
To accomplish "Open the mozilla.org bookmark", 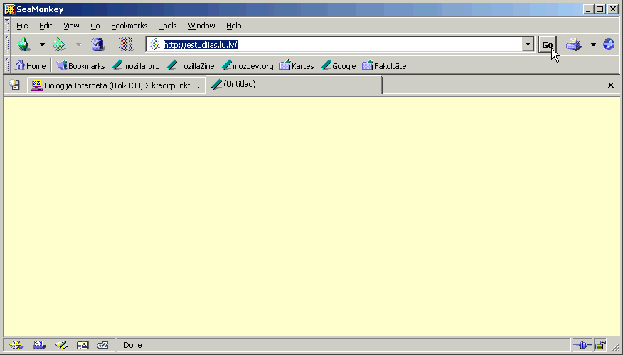I will click(x=136, y=65).
